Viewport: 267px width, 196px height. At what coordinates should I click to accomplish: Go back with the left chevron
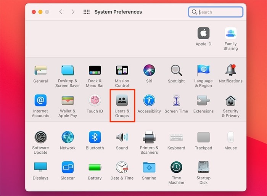61,12
